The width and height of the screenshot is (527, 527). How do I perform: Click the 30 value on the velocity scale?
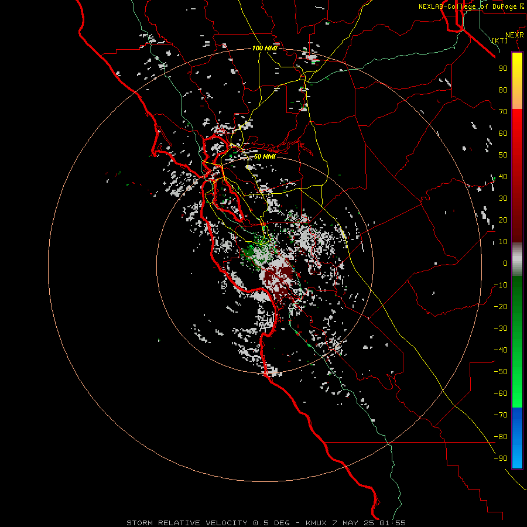[503, 199]
